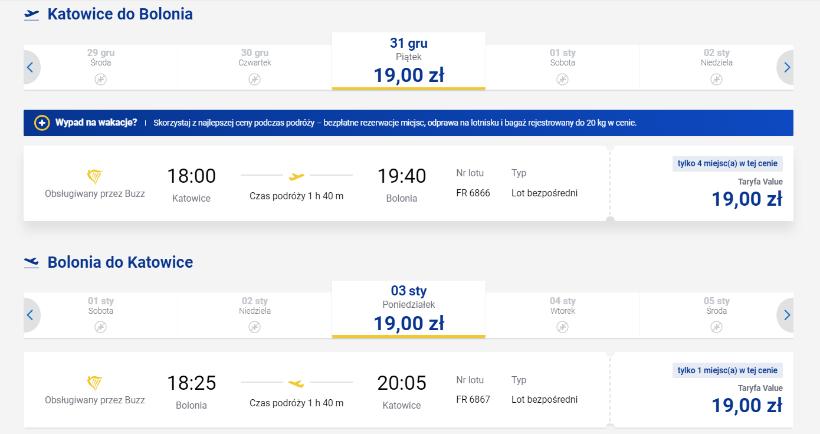Viewport: 820px width, 434px height.
Task: Select 19,00 zł Value fare for flight FR 6866
Action: 701,183
